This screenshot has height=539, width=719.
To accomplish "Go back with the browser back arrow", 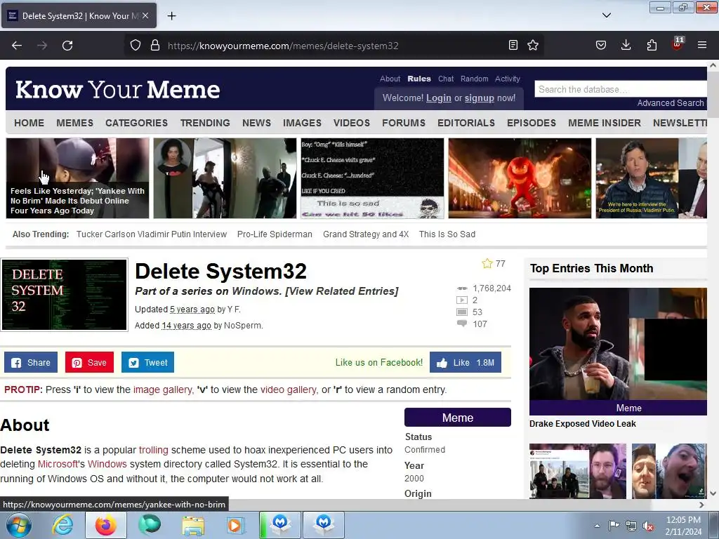I will point(17,46).
